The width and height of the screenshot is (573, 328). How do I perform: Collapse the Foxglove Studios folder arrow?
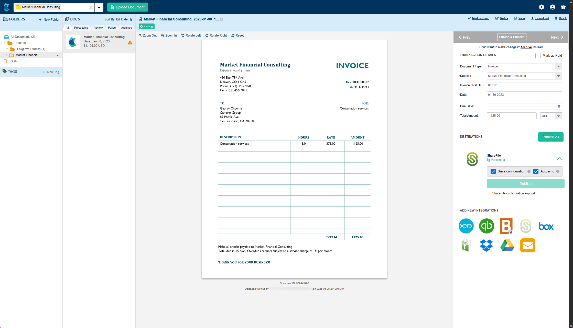click(7, 49)
